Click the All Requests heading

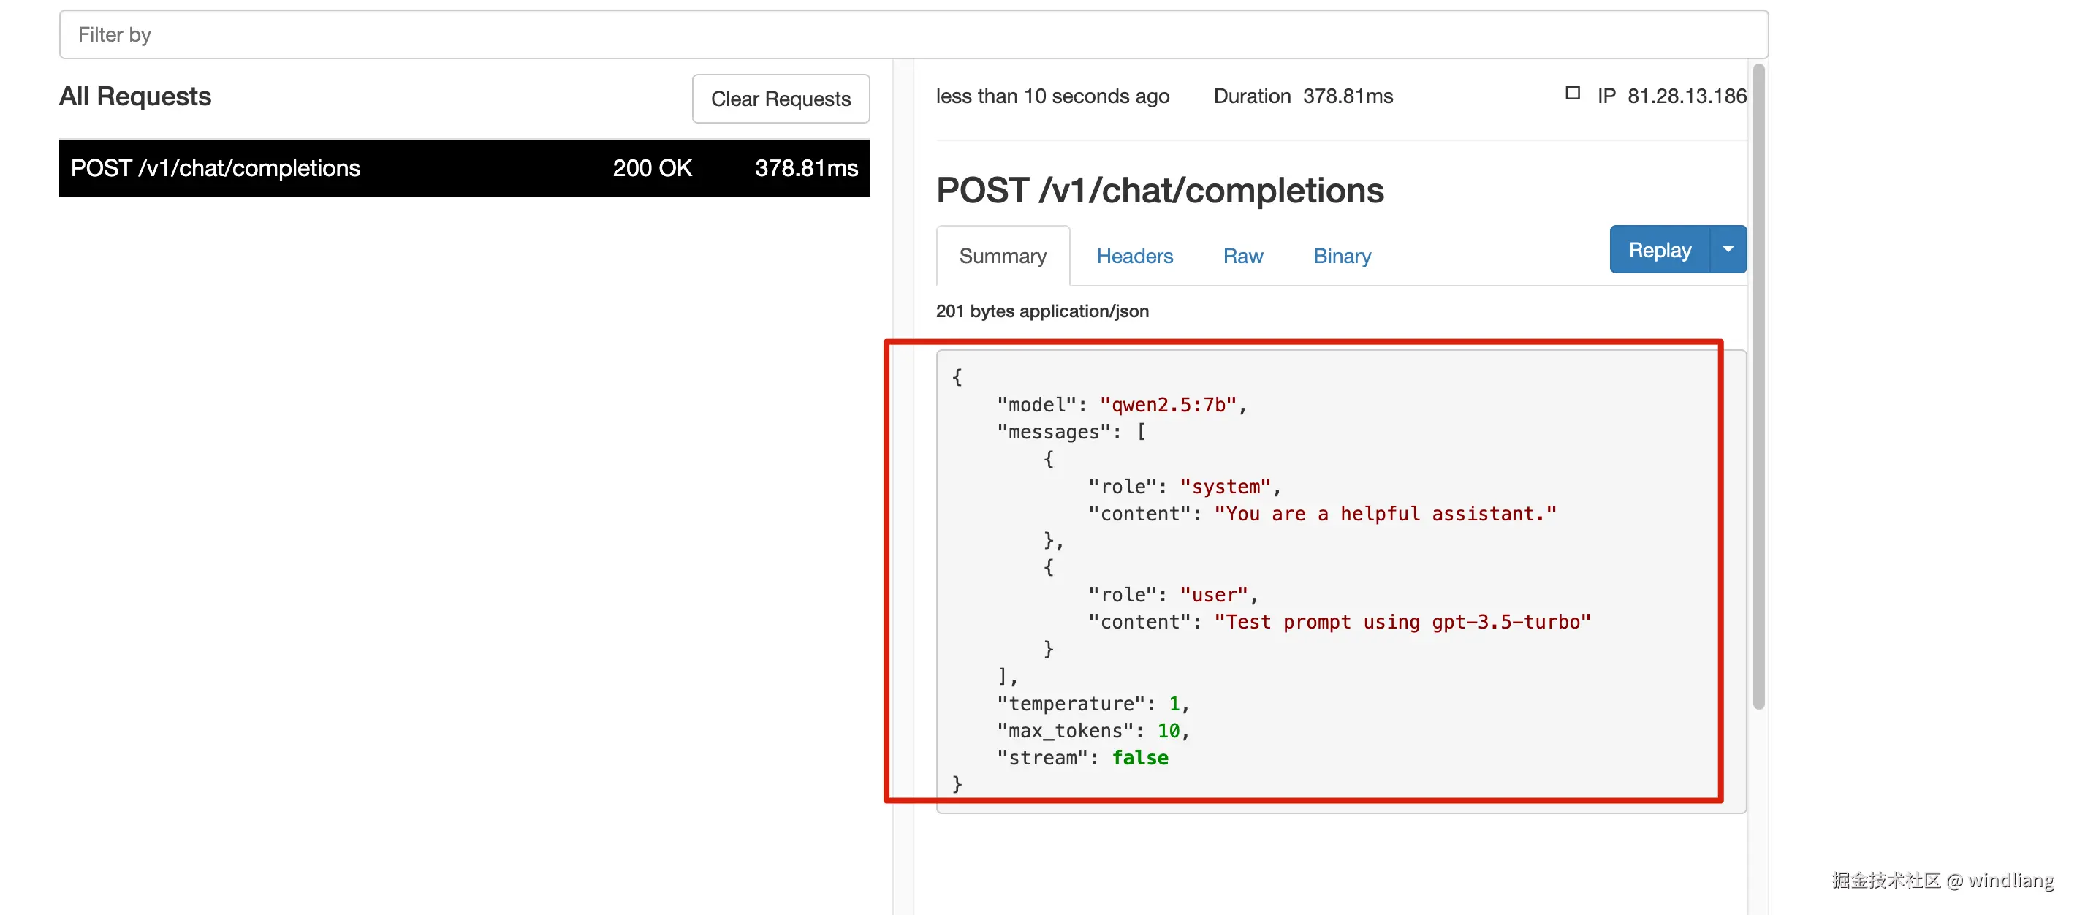(134, 96)
